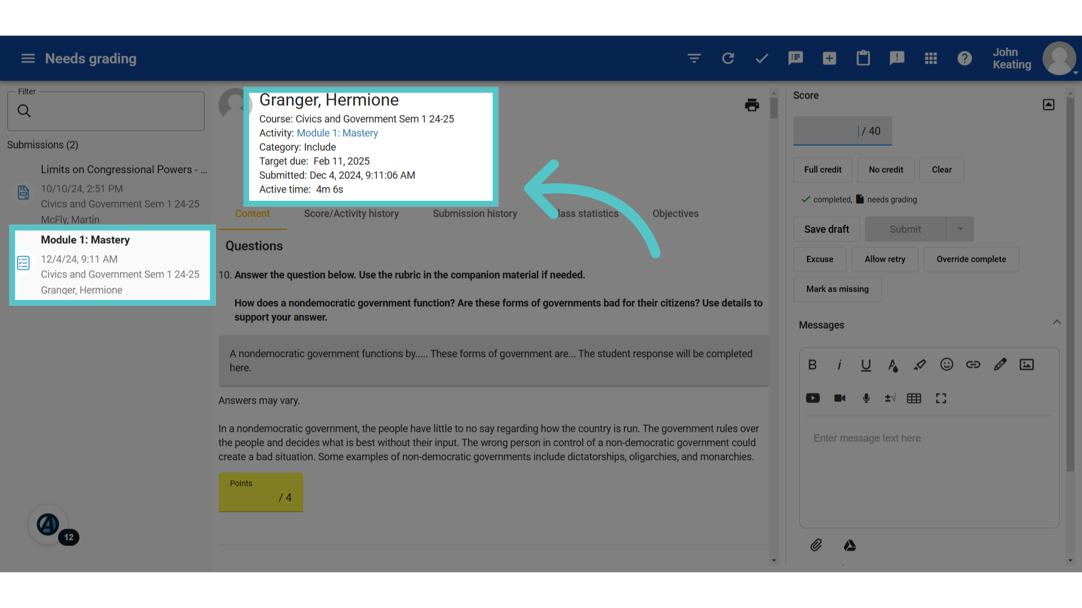Click Save draft button

pos(827,229)
